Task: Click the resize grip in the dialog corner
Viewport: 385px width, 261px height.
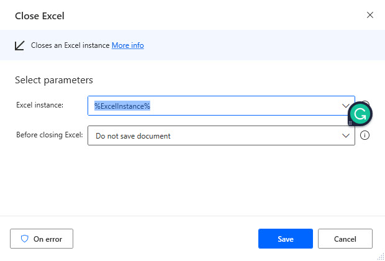Action: [x=380, y=256]
